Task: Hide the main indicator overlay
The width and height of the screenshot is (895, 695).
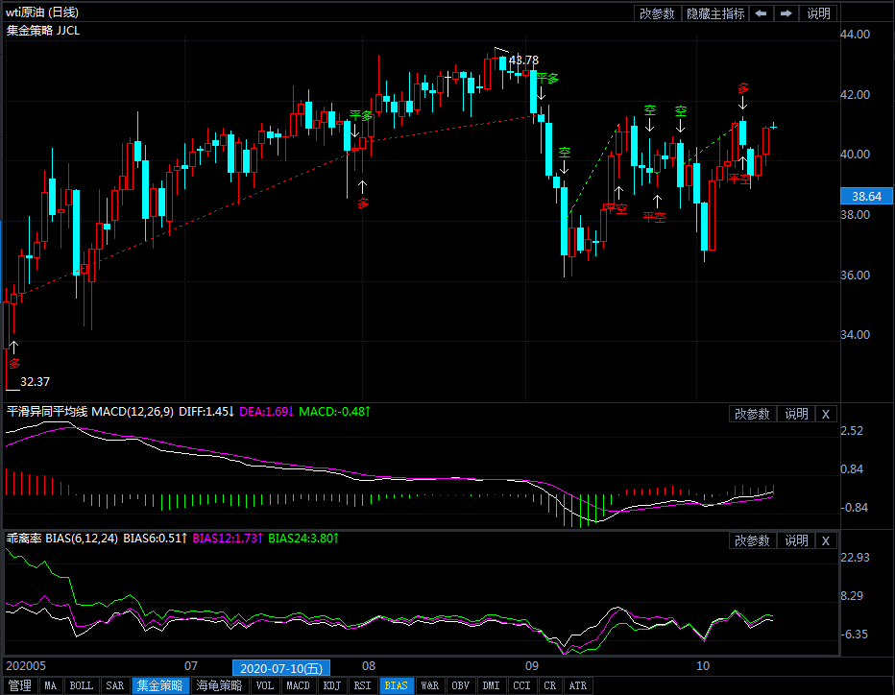Action: pos(714,13)
